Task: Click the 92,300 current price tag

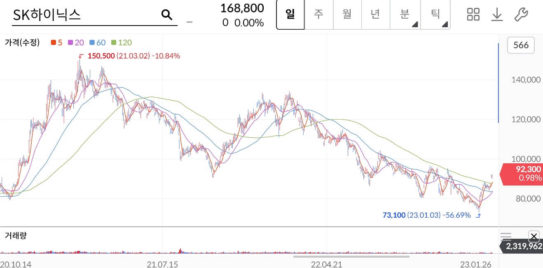Action: point(521,174)
